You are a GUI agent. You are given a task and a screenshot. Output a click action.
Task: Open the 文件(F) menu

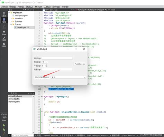(x=4, y=7)
